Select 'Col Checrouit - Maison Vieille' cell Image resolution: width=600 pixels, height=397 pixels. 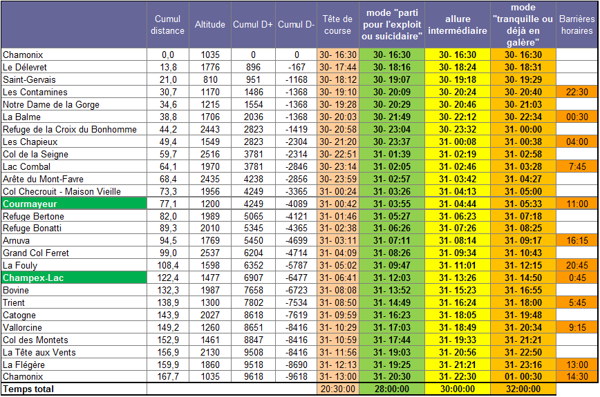click(74, 191)
